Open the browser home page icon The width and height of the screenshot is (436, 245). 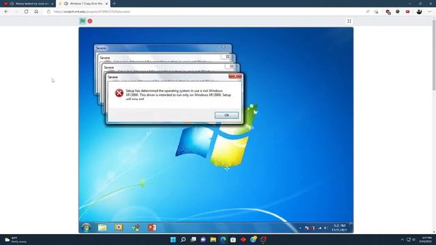click(36, 12)
